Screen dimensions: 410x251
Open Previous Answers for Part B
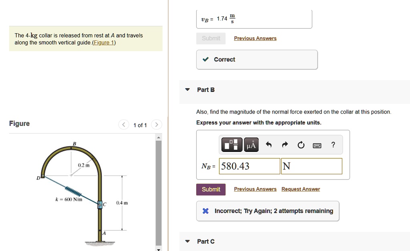pyautogui.click(x=255, y=189)
